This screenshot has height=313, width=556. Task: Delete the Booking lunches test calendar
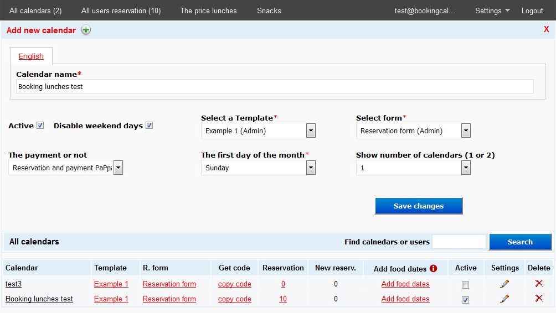point(538,299)
